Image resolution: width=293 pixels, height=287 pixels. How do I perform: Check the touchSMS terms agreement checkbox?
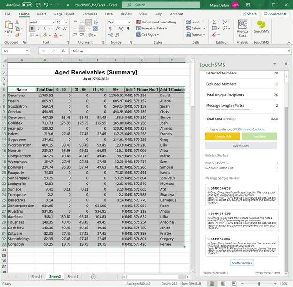pos(208,129)
